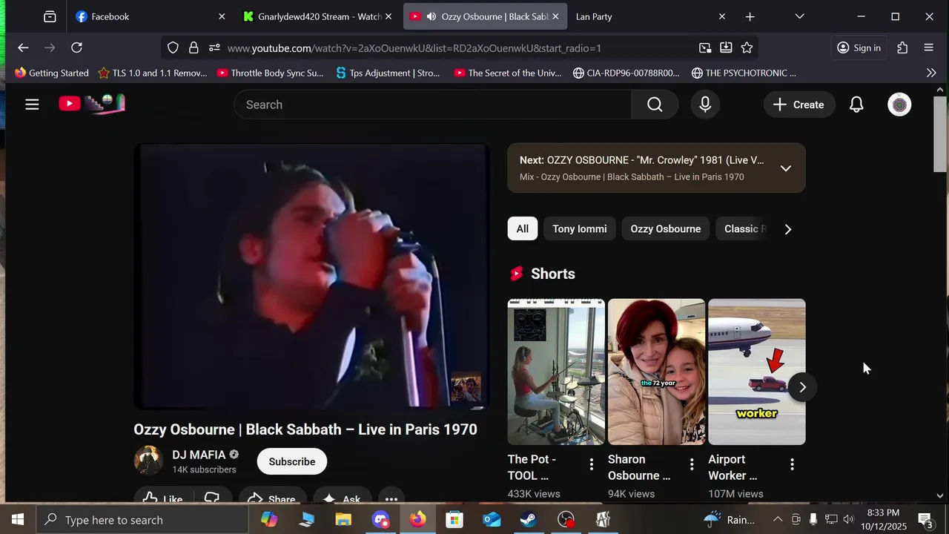Open more actions ellipsis below video
Viewport: 949px width, 534px height.
391,496
